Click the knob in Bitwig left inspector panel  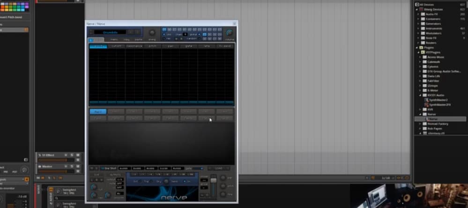(x=24, y=170)
